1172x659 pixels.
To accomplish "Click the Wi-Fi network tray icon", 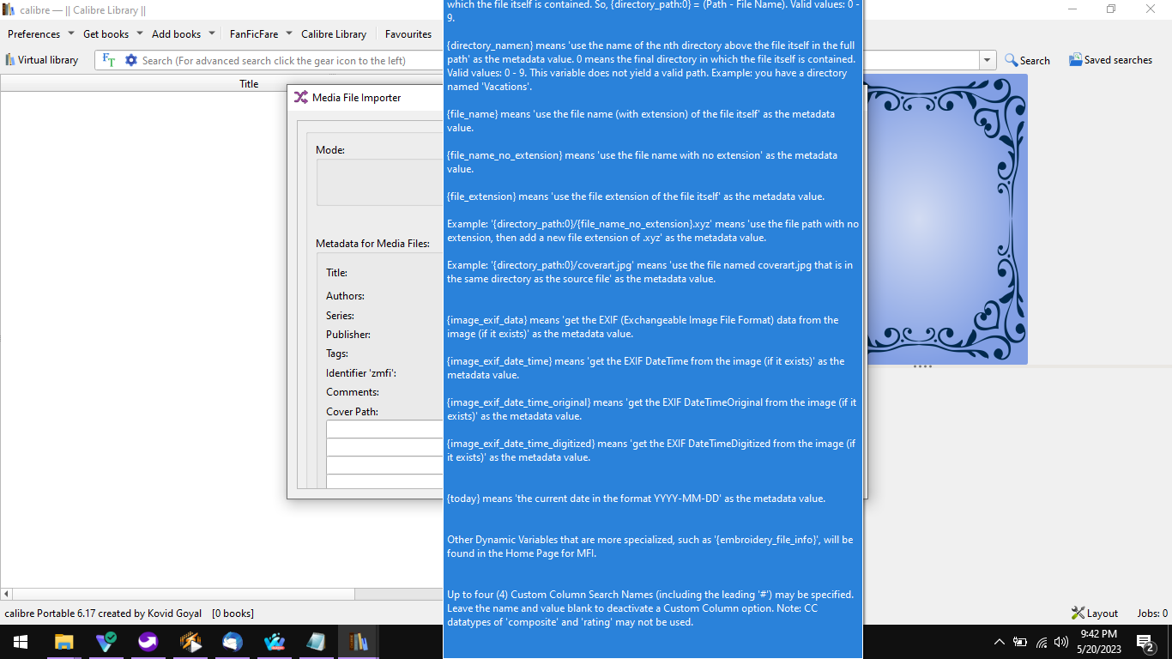I will click(1042, 642).
